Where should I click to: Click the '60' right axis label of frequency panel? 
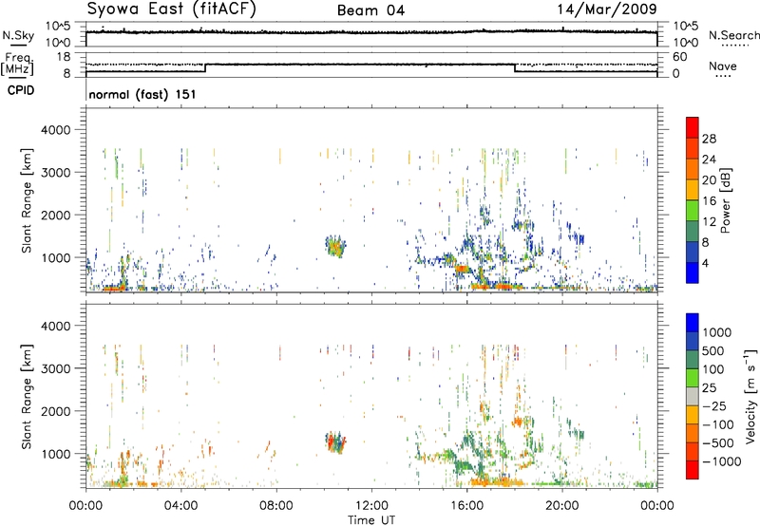coord(679,57)
